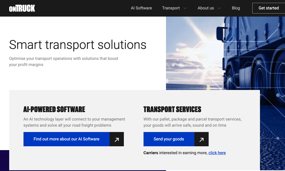Click the Optimise your transport operations subtitle
The image size is (285, 171).
click(64, 62)
